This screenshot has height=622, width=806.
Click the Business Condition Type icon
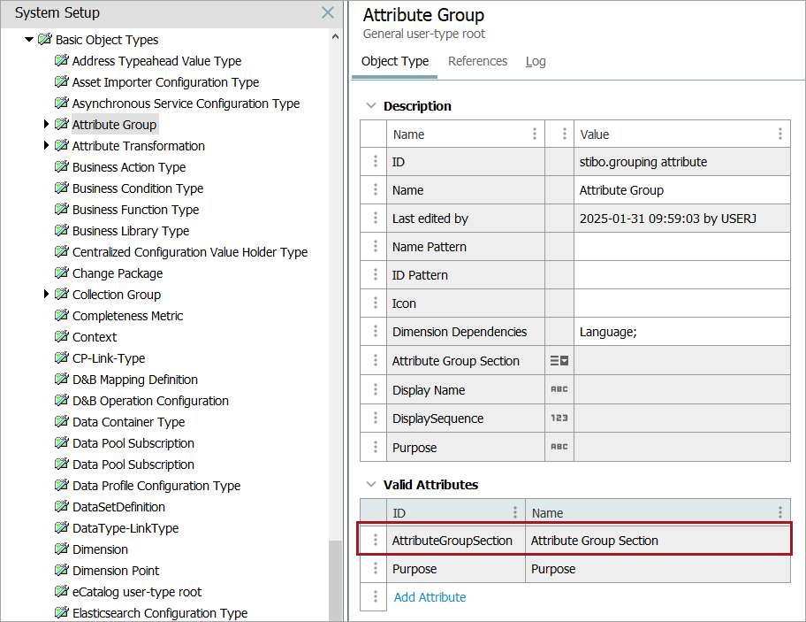click(x=62, y=188)
